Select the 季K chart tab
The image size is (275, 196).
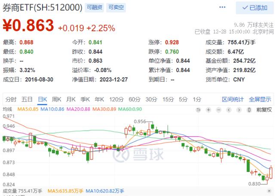pyautogui.click(x=85, y=100)
